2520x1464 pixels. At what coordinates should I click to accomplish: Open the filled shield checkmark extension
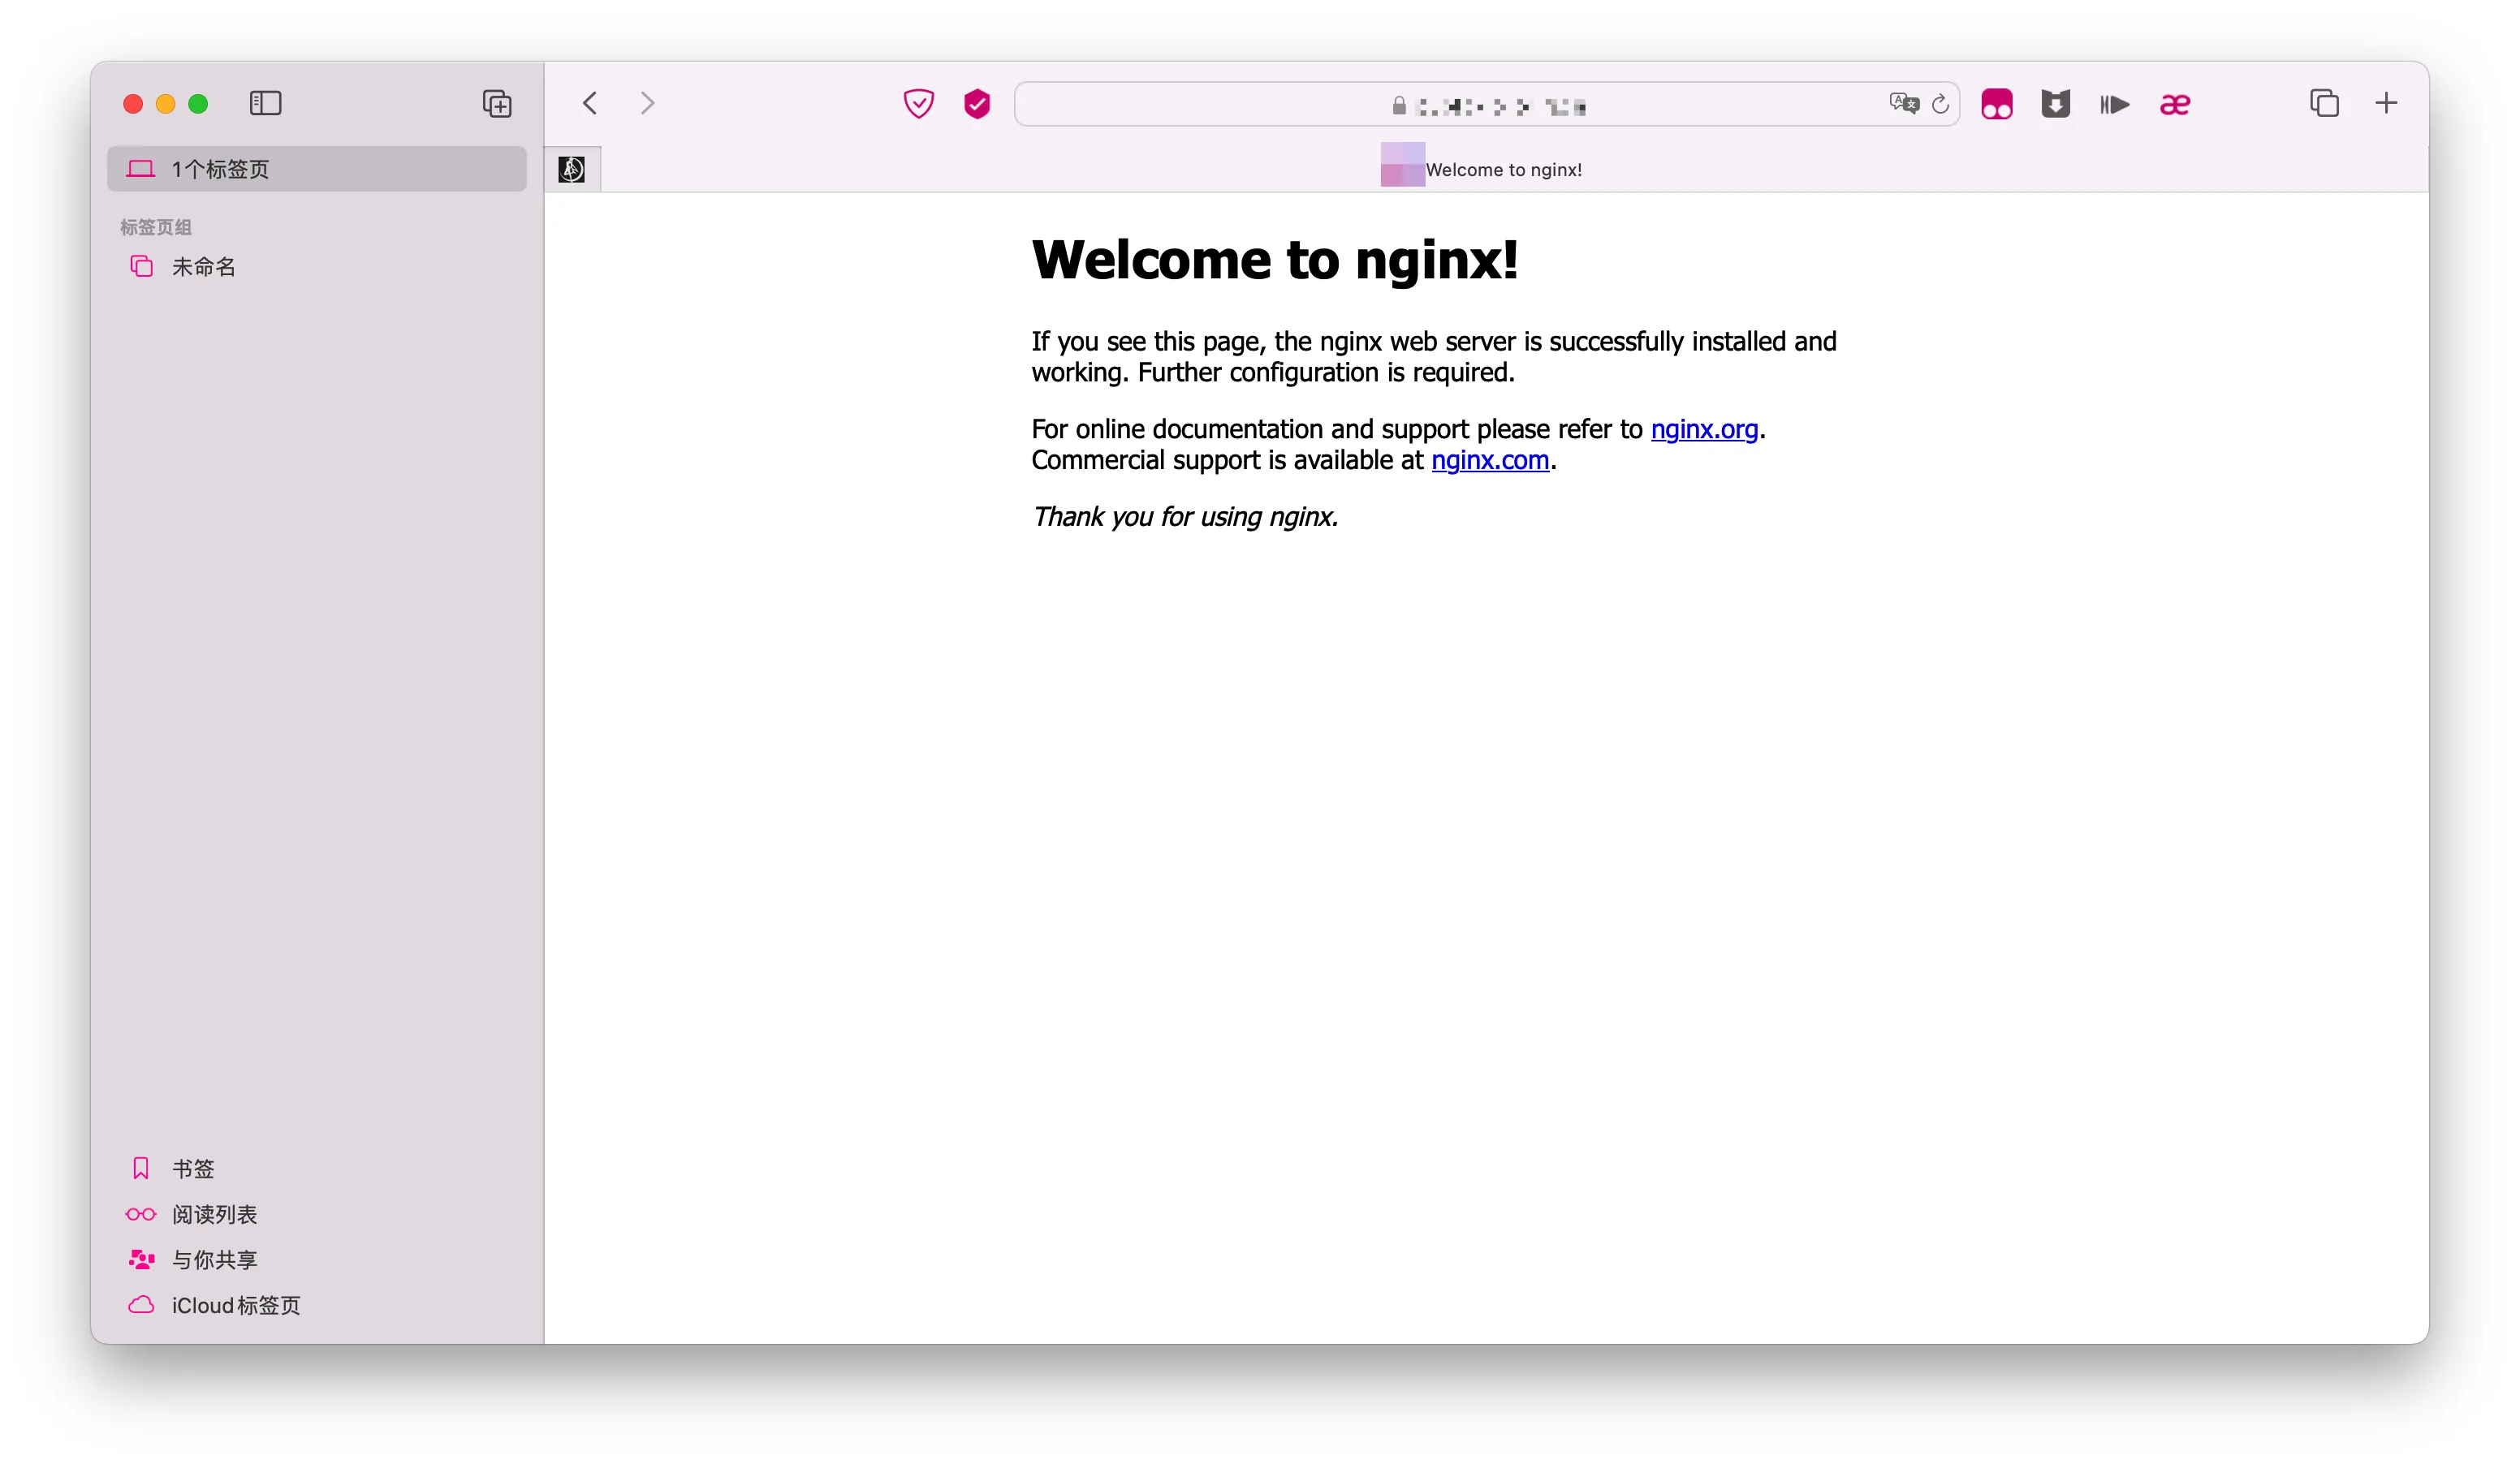point(977,104)
